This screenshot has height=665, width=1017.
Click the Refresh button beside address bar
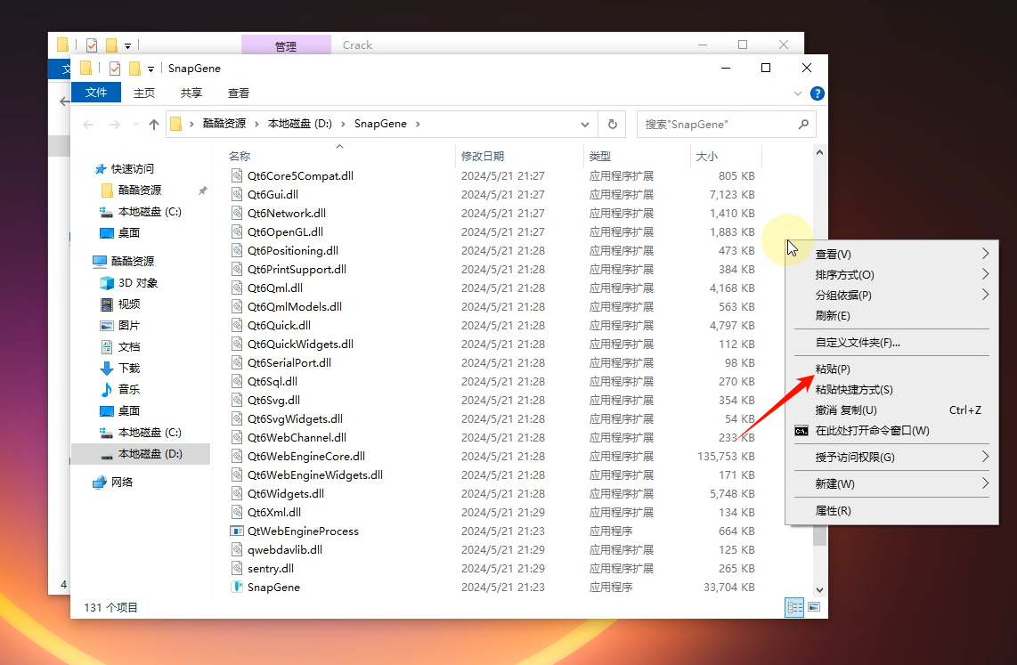tap(612, 125)
